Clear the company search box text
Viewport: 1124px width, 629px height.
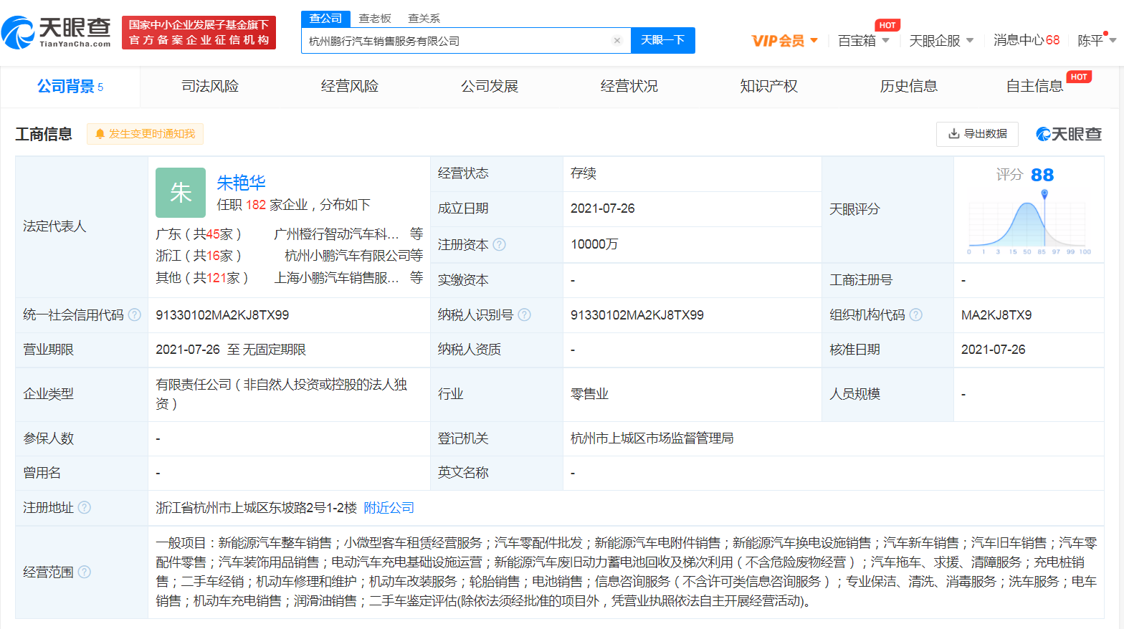pos(616,41)
